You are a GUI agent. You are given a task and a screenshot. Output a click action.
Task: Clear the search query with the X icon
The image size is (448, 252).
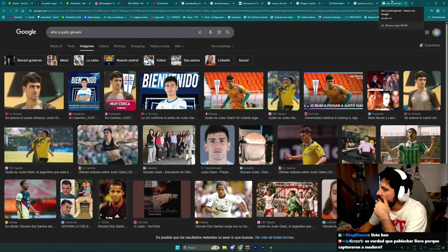(200, 32)
